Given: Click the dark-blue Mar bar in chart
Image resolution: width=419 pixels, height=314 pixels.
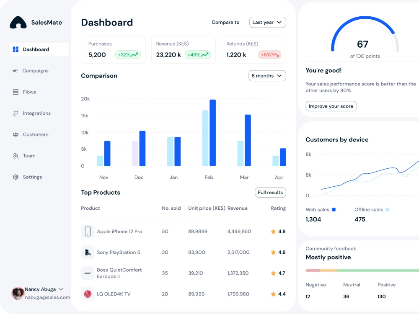Looking at the screenshot, I should 248,140.
